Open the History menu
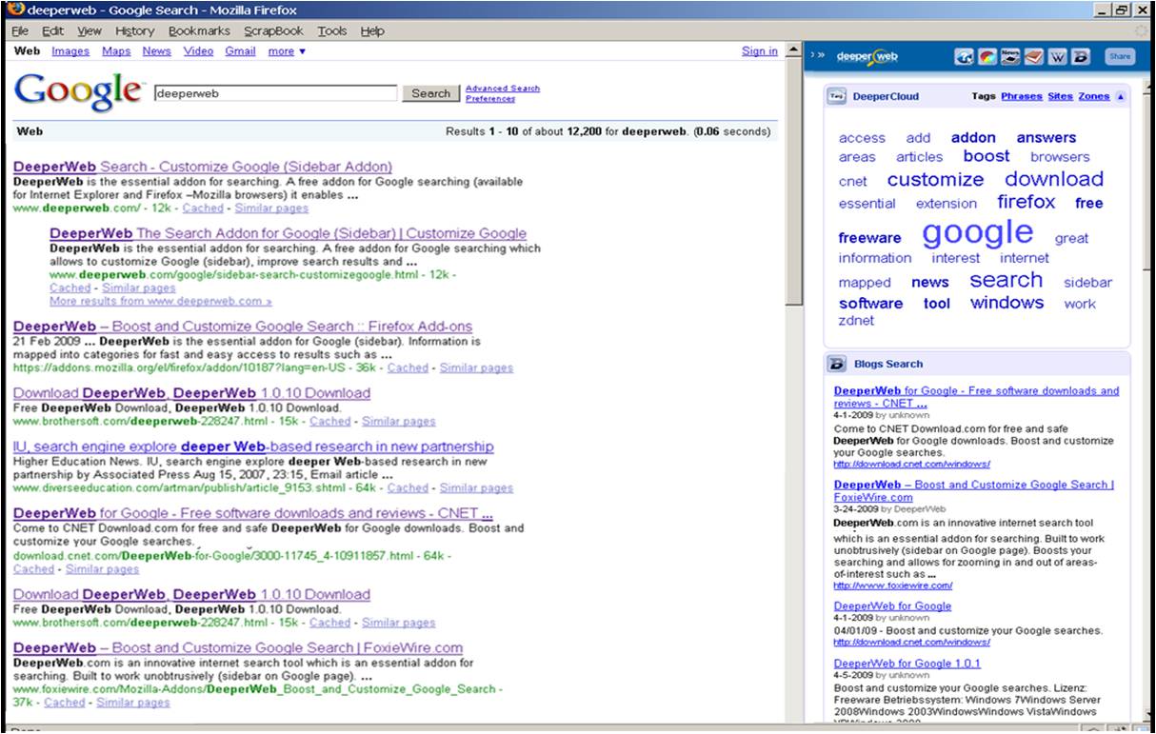 pos(134,30)
